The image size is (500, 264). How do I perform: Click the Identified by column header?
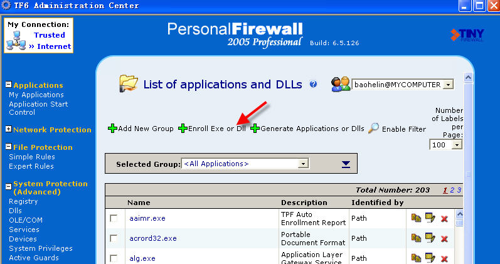click(x=378, y=203)
